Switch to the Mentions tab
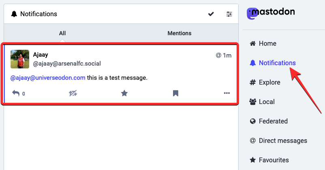Viewport: 325px width, 170px height. [179, 33]
